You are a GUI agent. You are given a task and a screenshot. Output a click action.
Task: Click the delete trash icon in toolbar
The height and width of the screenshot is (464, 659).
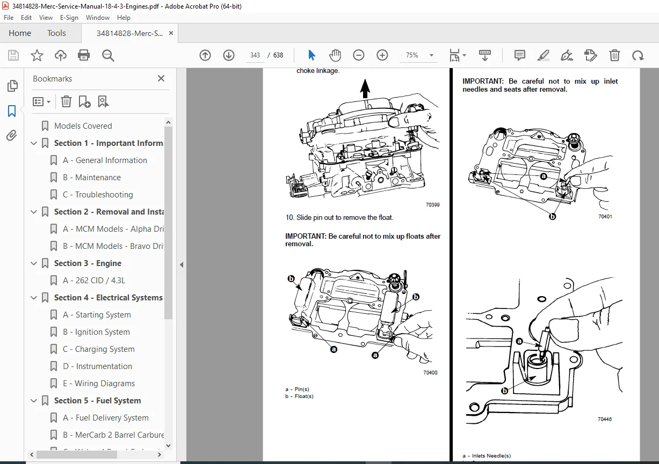614,55
